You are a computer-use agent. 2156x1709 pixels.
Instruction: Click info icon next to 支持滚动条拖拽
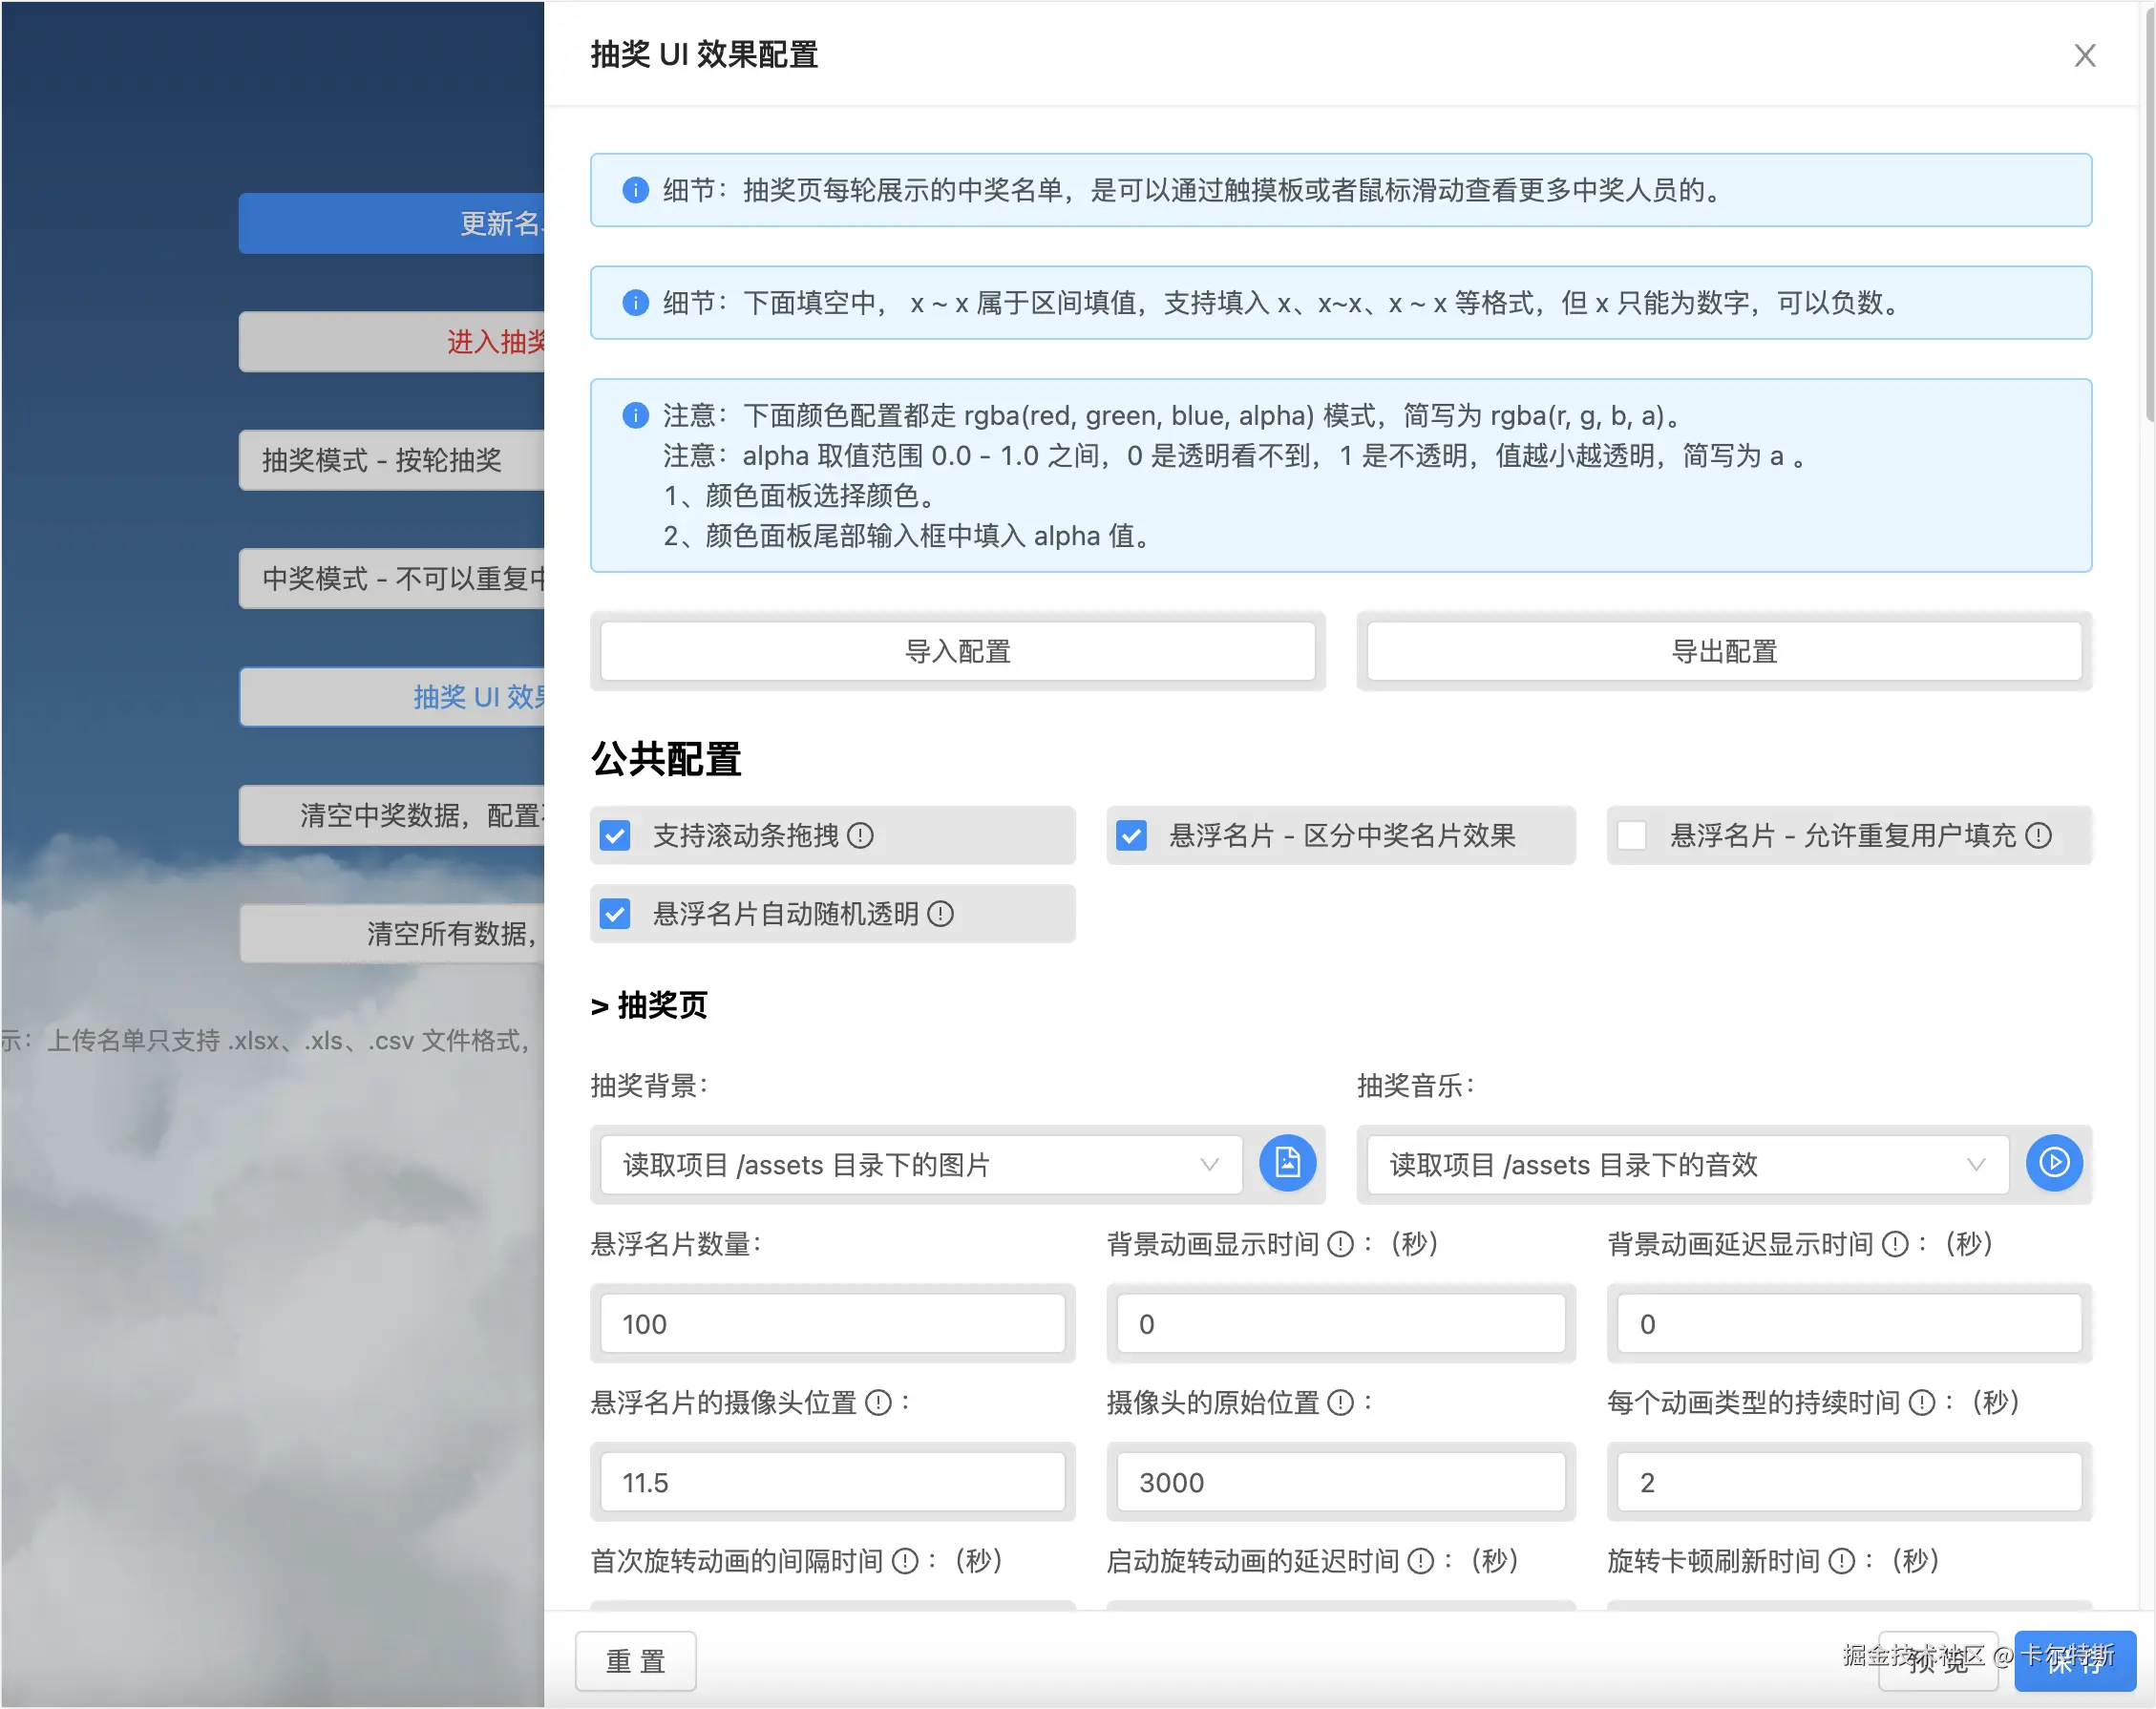click(x=860, y=835)
